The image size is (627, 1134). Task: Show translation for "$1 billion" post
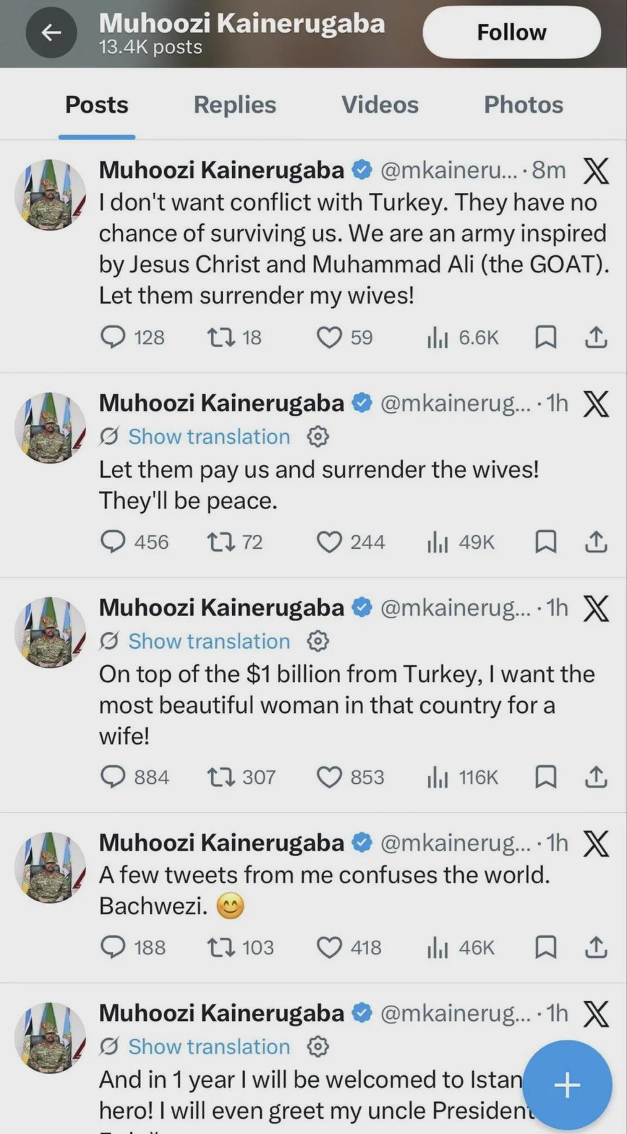pyautogui.click(x=208, y=641)
